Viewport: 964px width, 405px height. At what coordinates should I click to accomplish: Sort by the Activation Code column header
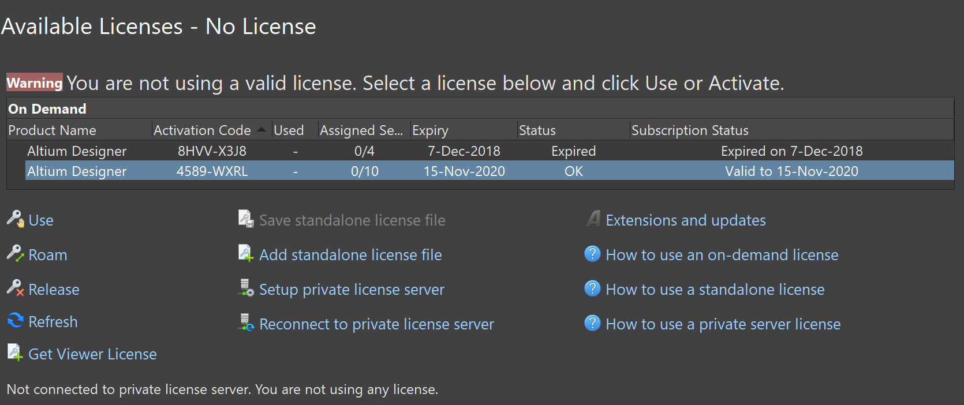tap(202, 130)
